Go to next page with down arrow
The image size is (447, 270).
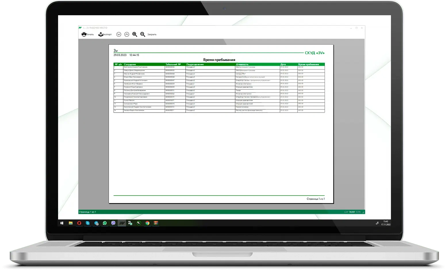119,34
